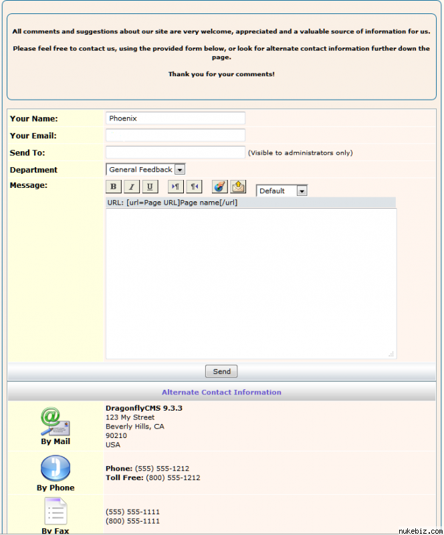Viewport: 444px width, 535px height.
Task: Click the USA country text
Action: pos(113,445)
